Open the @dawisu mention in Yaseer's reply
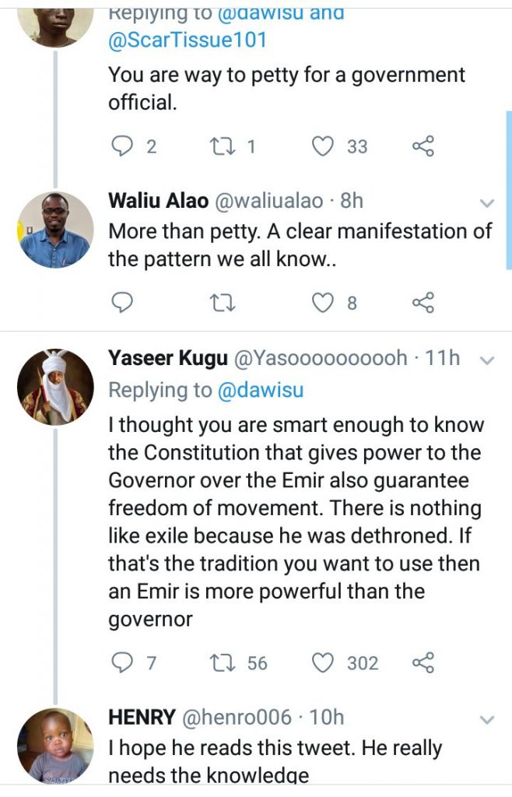512x797 pixels. [260, 389]
